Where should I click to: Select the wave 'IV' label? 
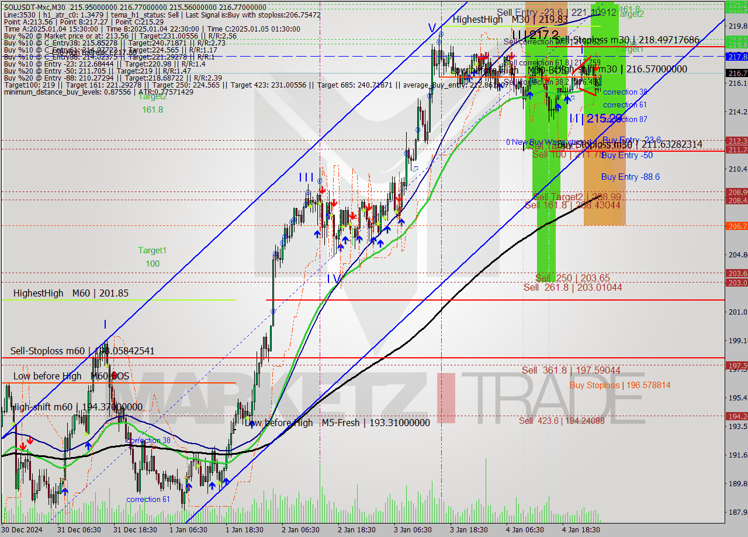[x=334, y=279]
